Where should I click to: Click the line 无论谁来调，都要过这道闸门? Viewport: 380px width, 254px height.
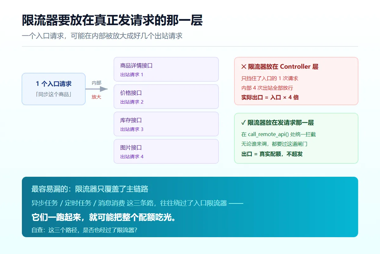coord(274,144)
